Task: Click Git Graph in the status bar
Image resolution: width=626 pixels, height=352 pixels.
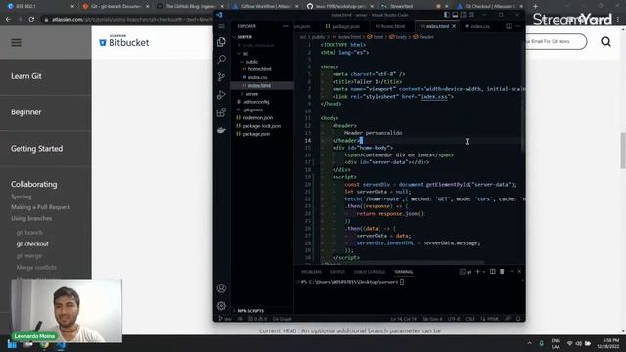Action: (x=282, y=319)
